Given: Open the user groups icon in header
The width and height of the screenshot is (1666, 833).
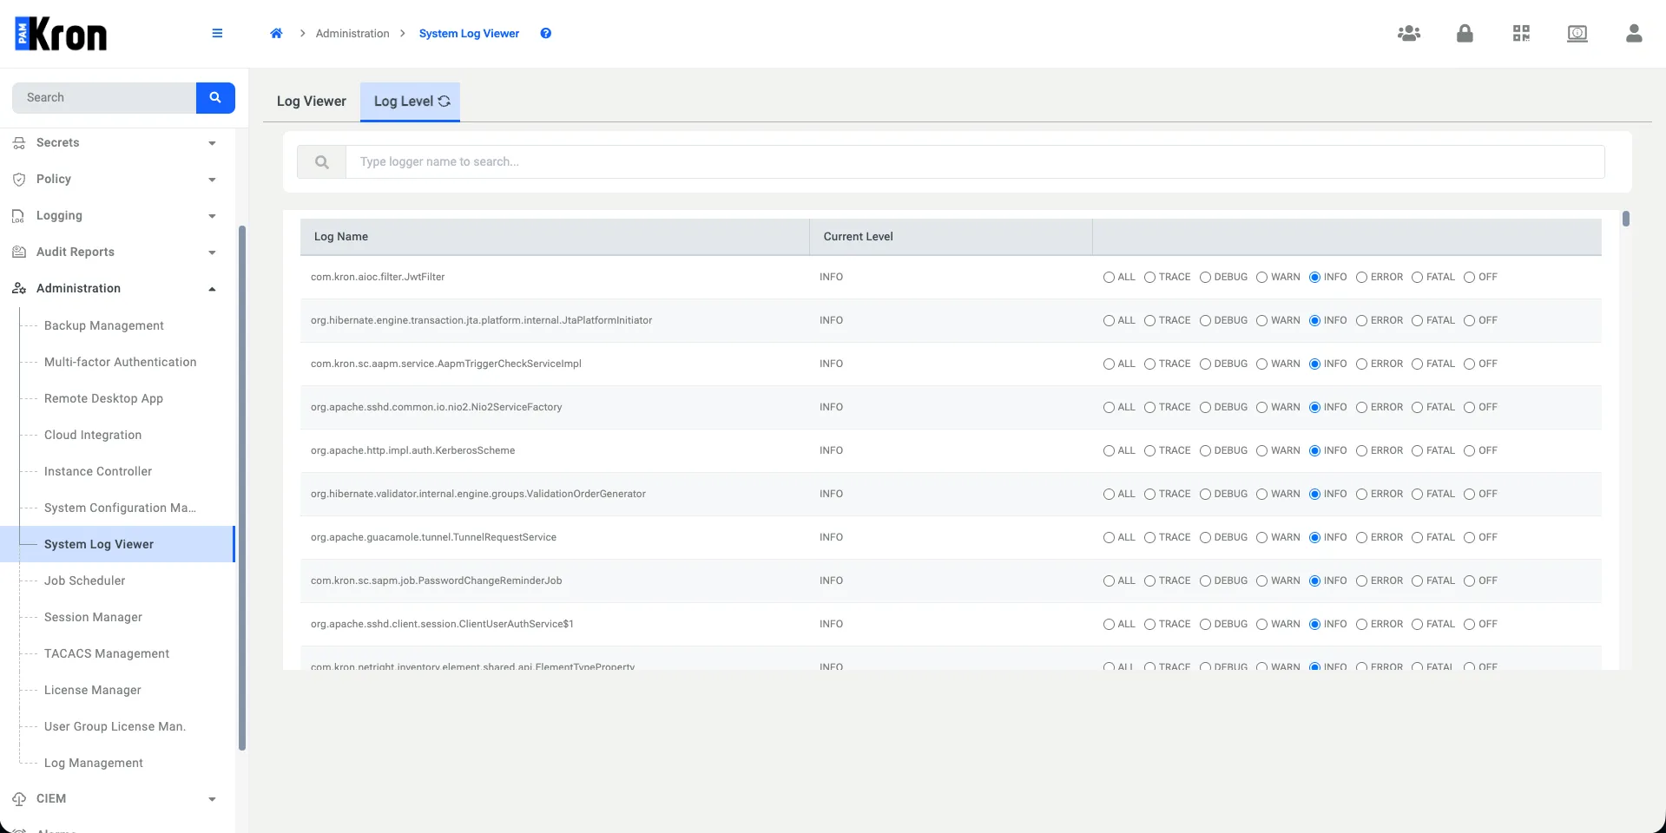Looking at the screenshot, I should click(x=1408, y=34).
